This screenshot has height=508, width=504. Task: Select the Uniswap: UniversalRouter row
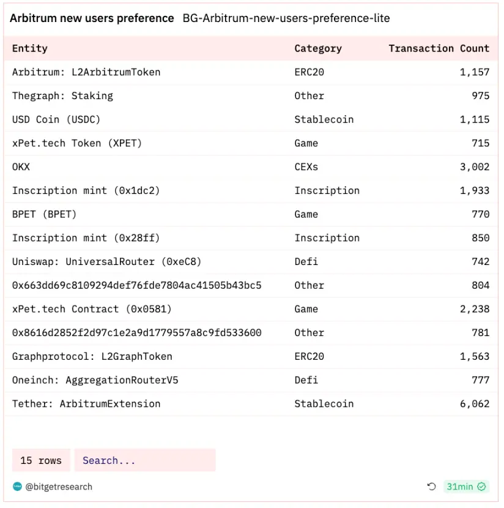pyautogui.click(x=251, y=261)
